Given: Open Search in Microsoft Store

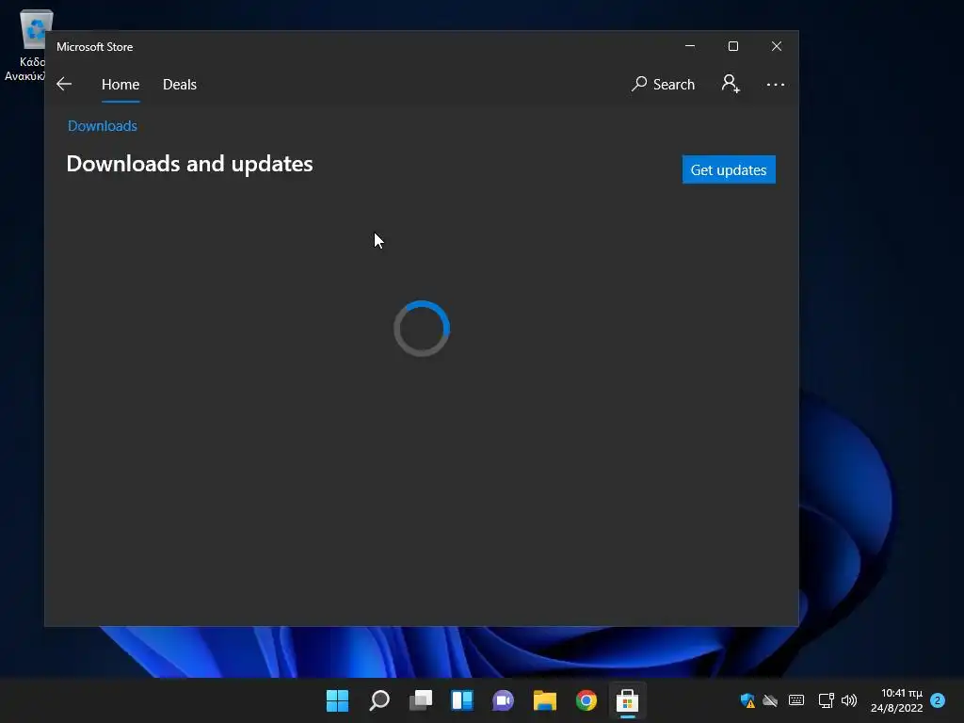Looking at the screenshot, I should pyautogui.click(x=663, y=84).
